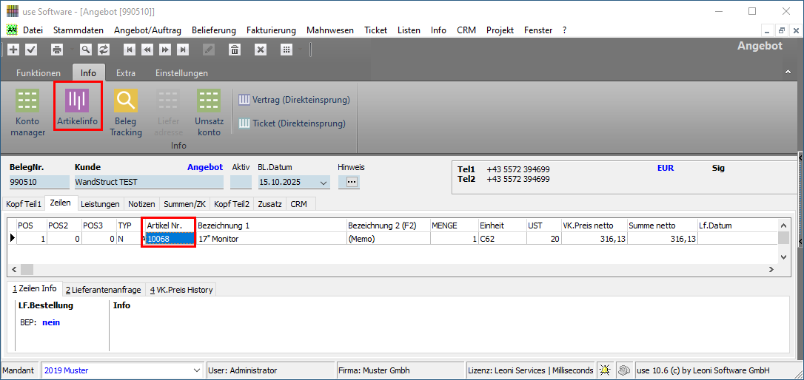This screenshot has width=804, height=380.
Task: Click the printer icon in the toolbar
Action: point(57,50)
